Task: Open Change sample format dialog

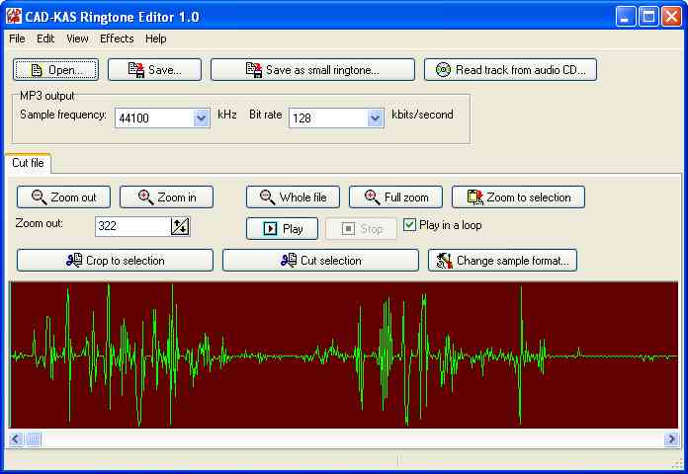Action: tap(502, 261)
